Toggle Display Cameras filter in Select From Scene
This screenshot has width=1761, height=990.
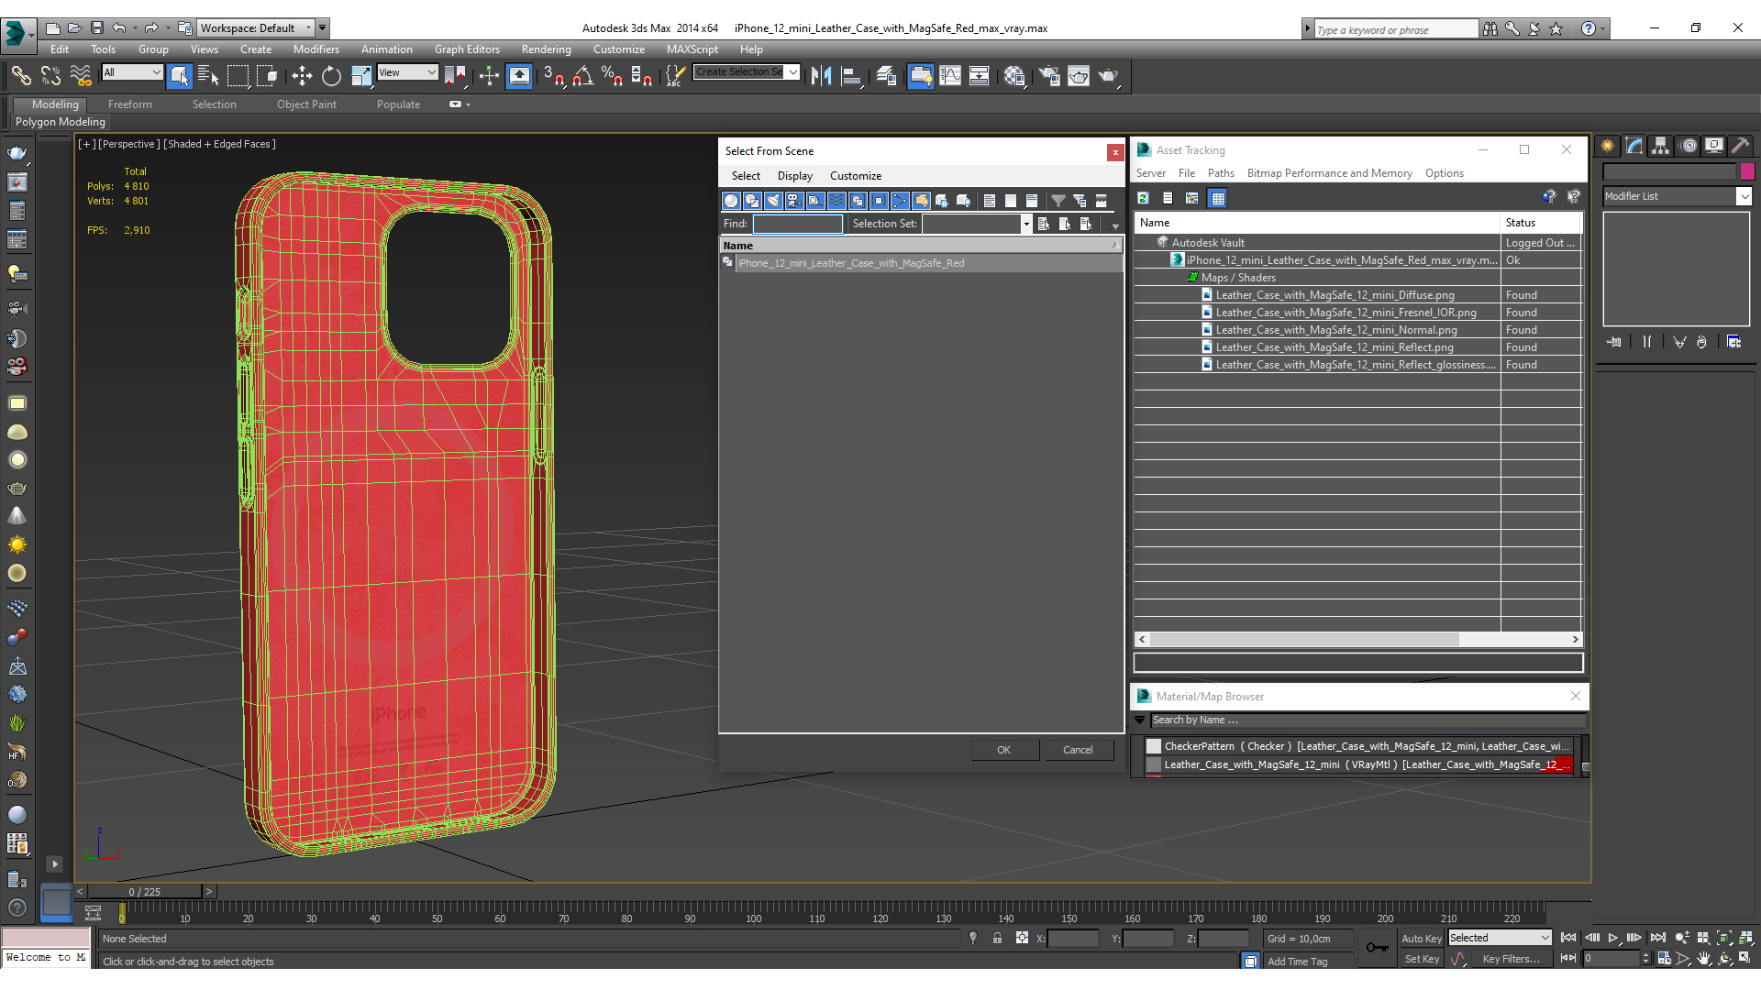tap(794, 201)
